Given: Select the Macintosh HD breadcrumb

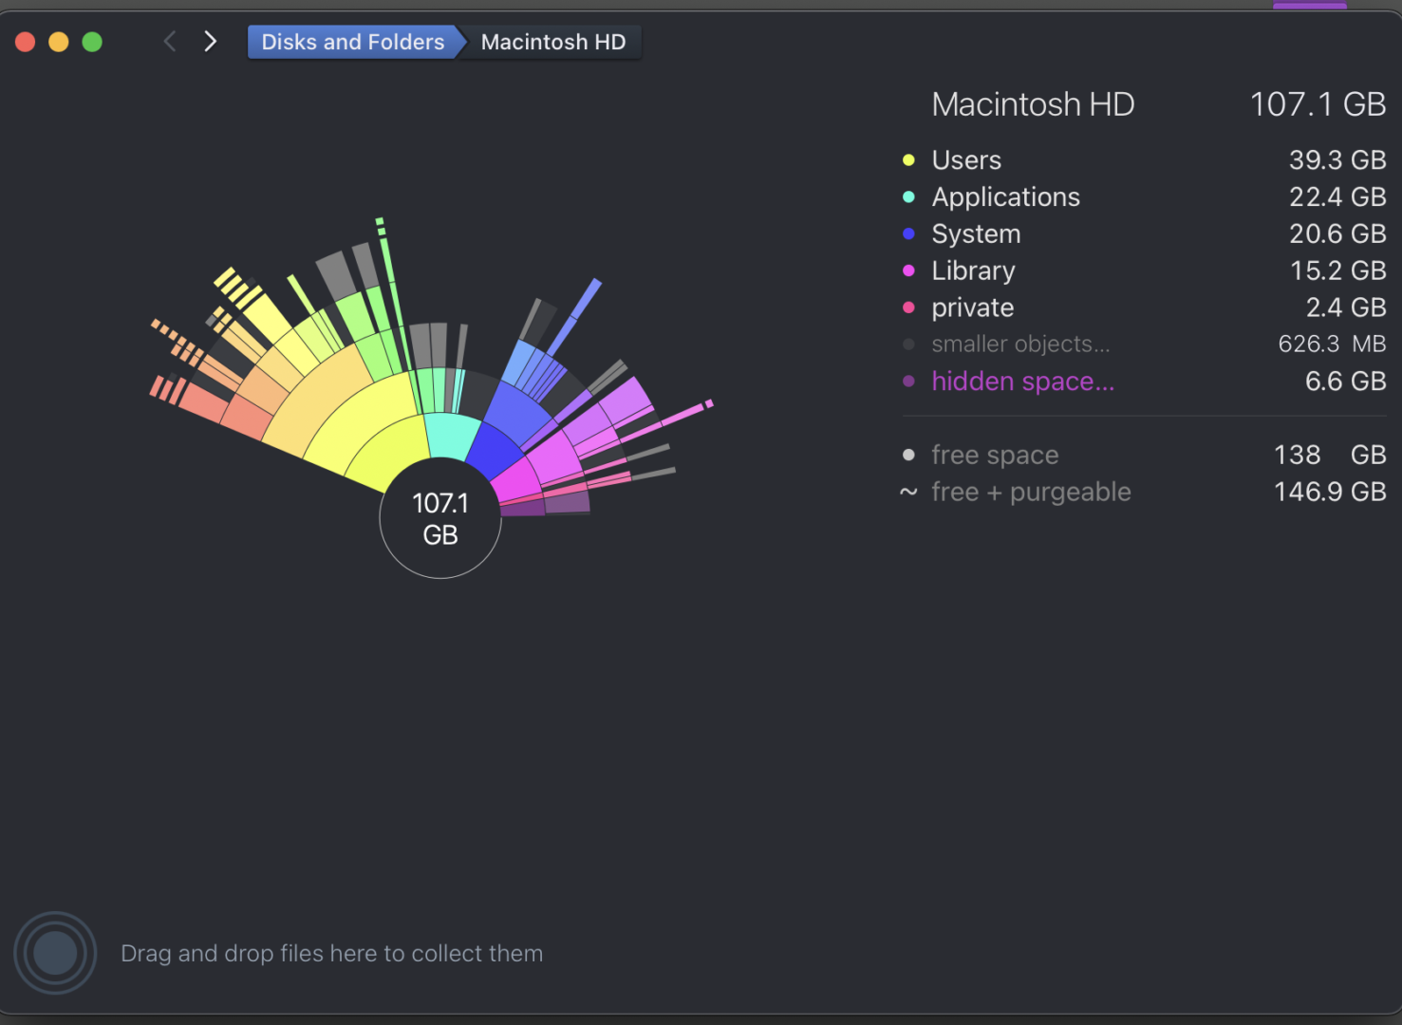Looking at the screenshot, I should (553, 42).
